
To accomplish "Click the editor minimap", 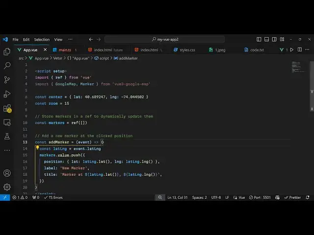I will 298,67.
